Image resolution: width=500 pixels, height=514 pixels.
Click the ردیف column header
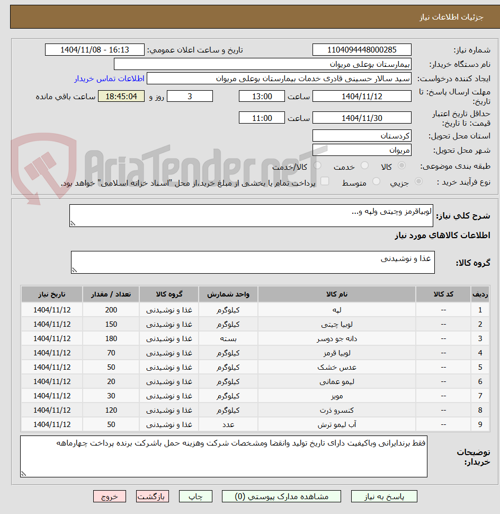(480, 294)
